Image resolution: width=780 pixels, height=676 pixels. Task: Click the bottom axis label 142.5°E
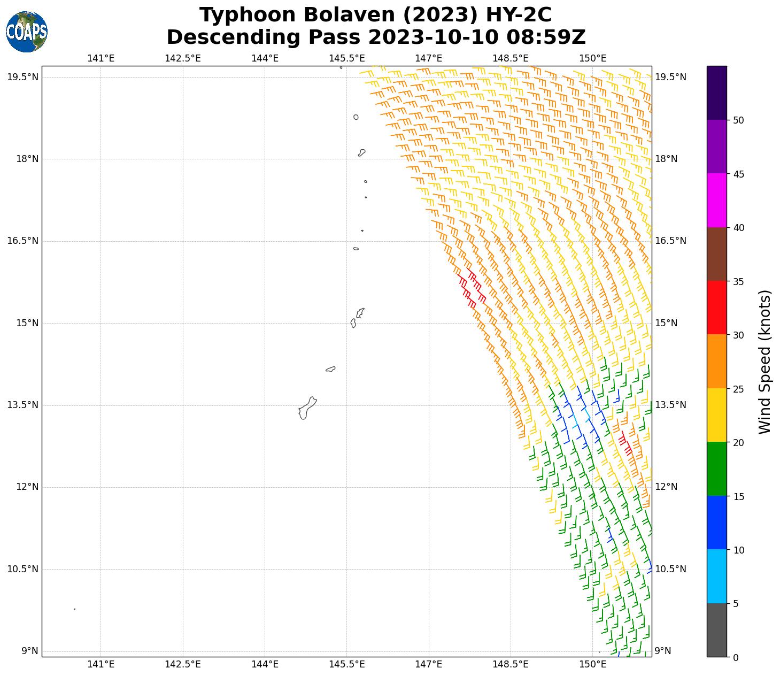pos(183,664)
